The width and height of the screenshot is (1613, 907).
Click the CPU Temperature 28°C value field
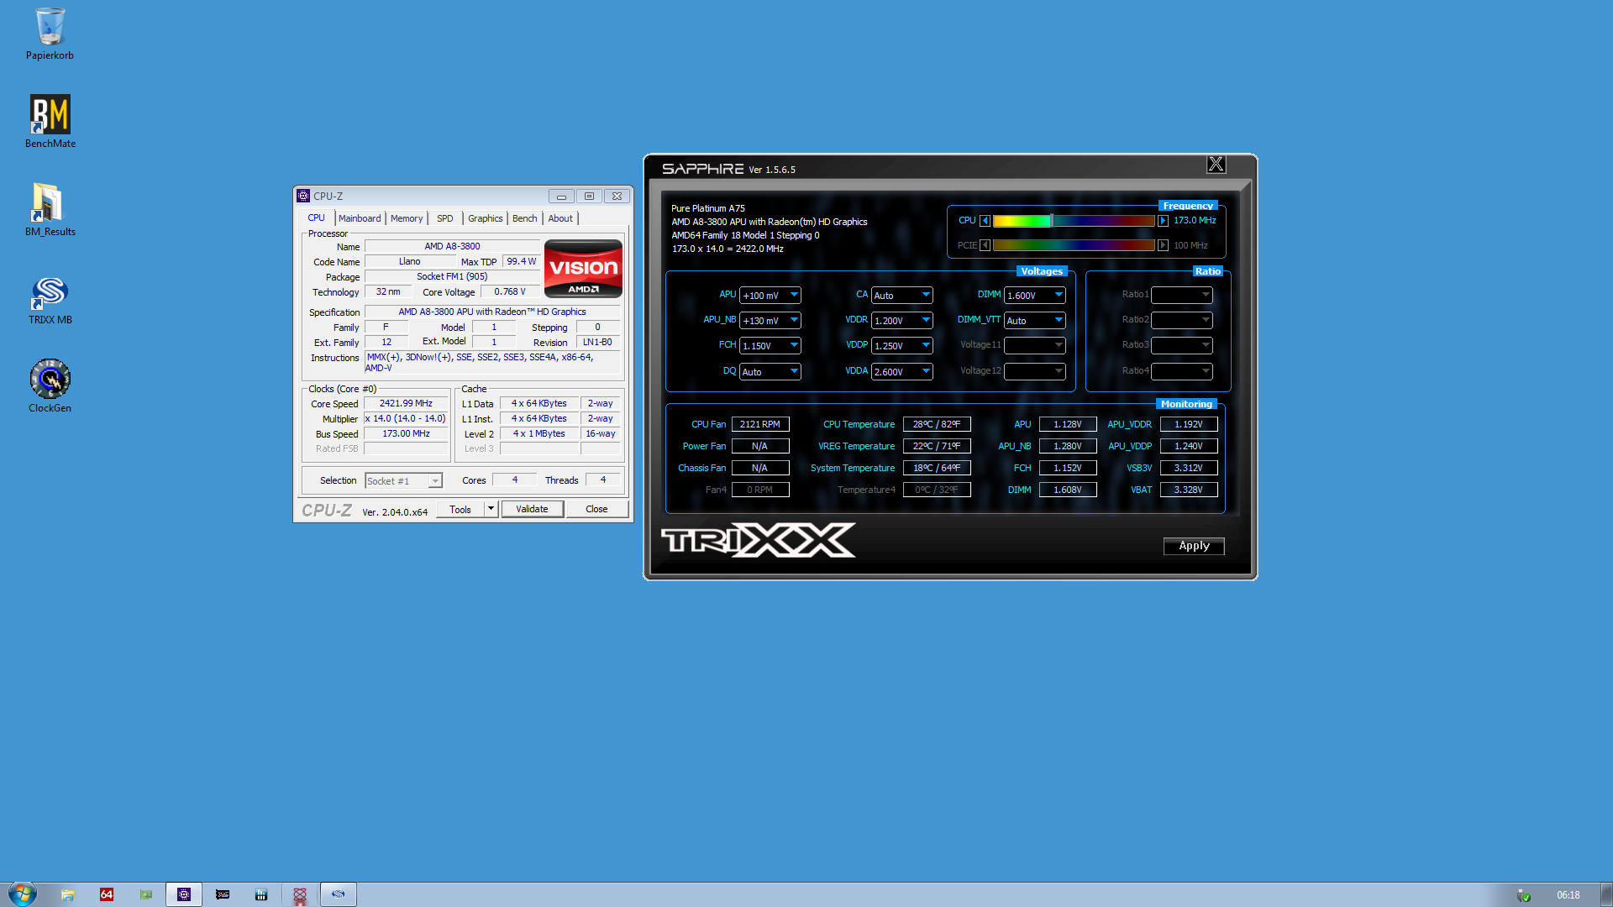point(937,424)
